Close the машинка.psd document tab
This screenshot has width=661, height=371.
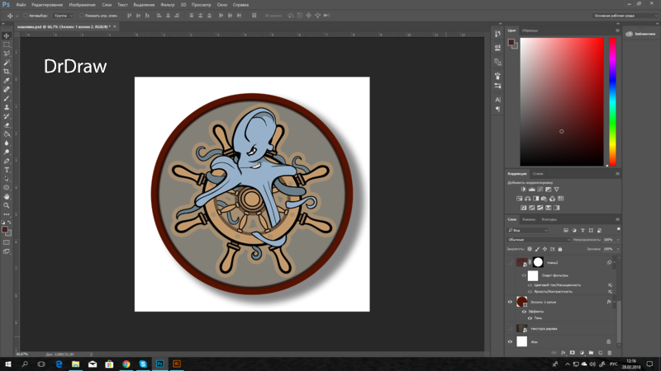click(x=115, y=26)
